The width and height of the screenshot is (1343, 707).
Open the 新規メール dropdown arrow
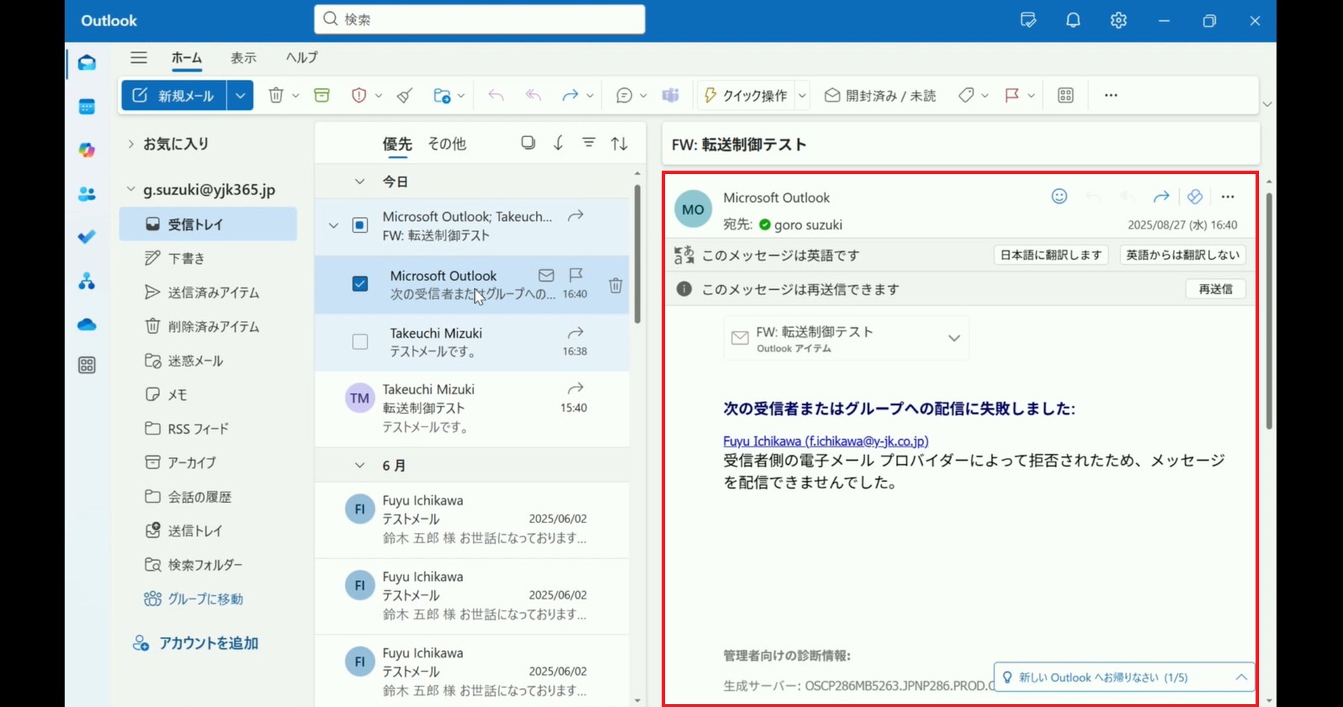pyautogui.click(x=240, y=95)
